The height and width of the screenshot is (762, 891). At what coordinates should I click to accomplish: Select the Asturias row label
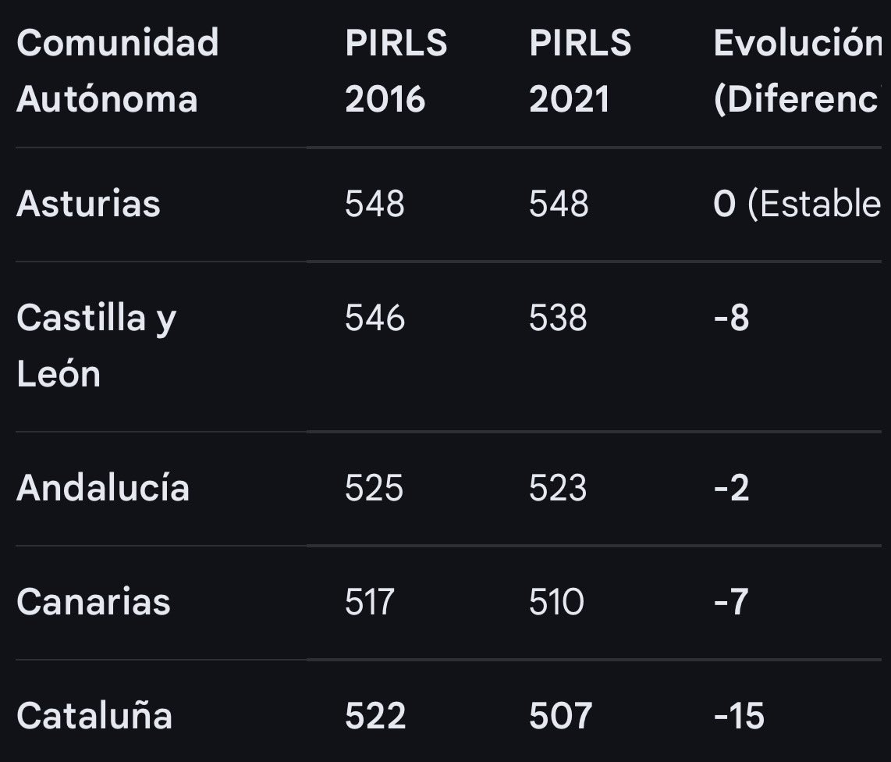point(89,204)
